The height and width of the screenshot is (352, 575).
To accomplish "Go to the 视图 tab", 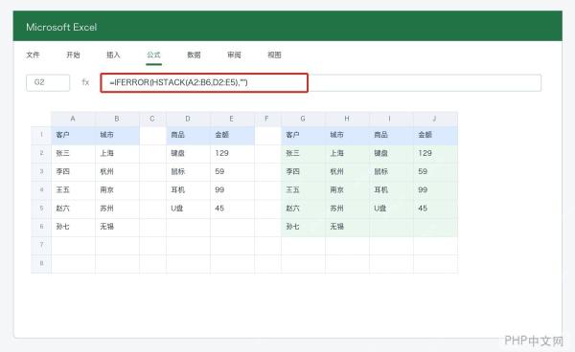I will (x=274, y=55).
